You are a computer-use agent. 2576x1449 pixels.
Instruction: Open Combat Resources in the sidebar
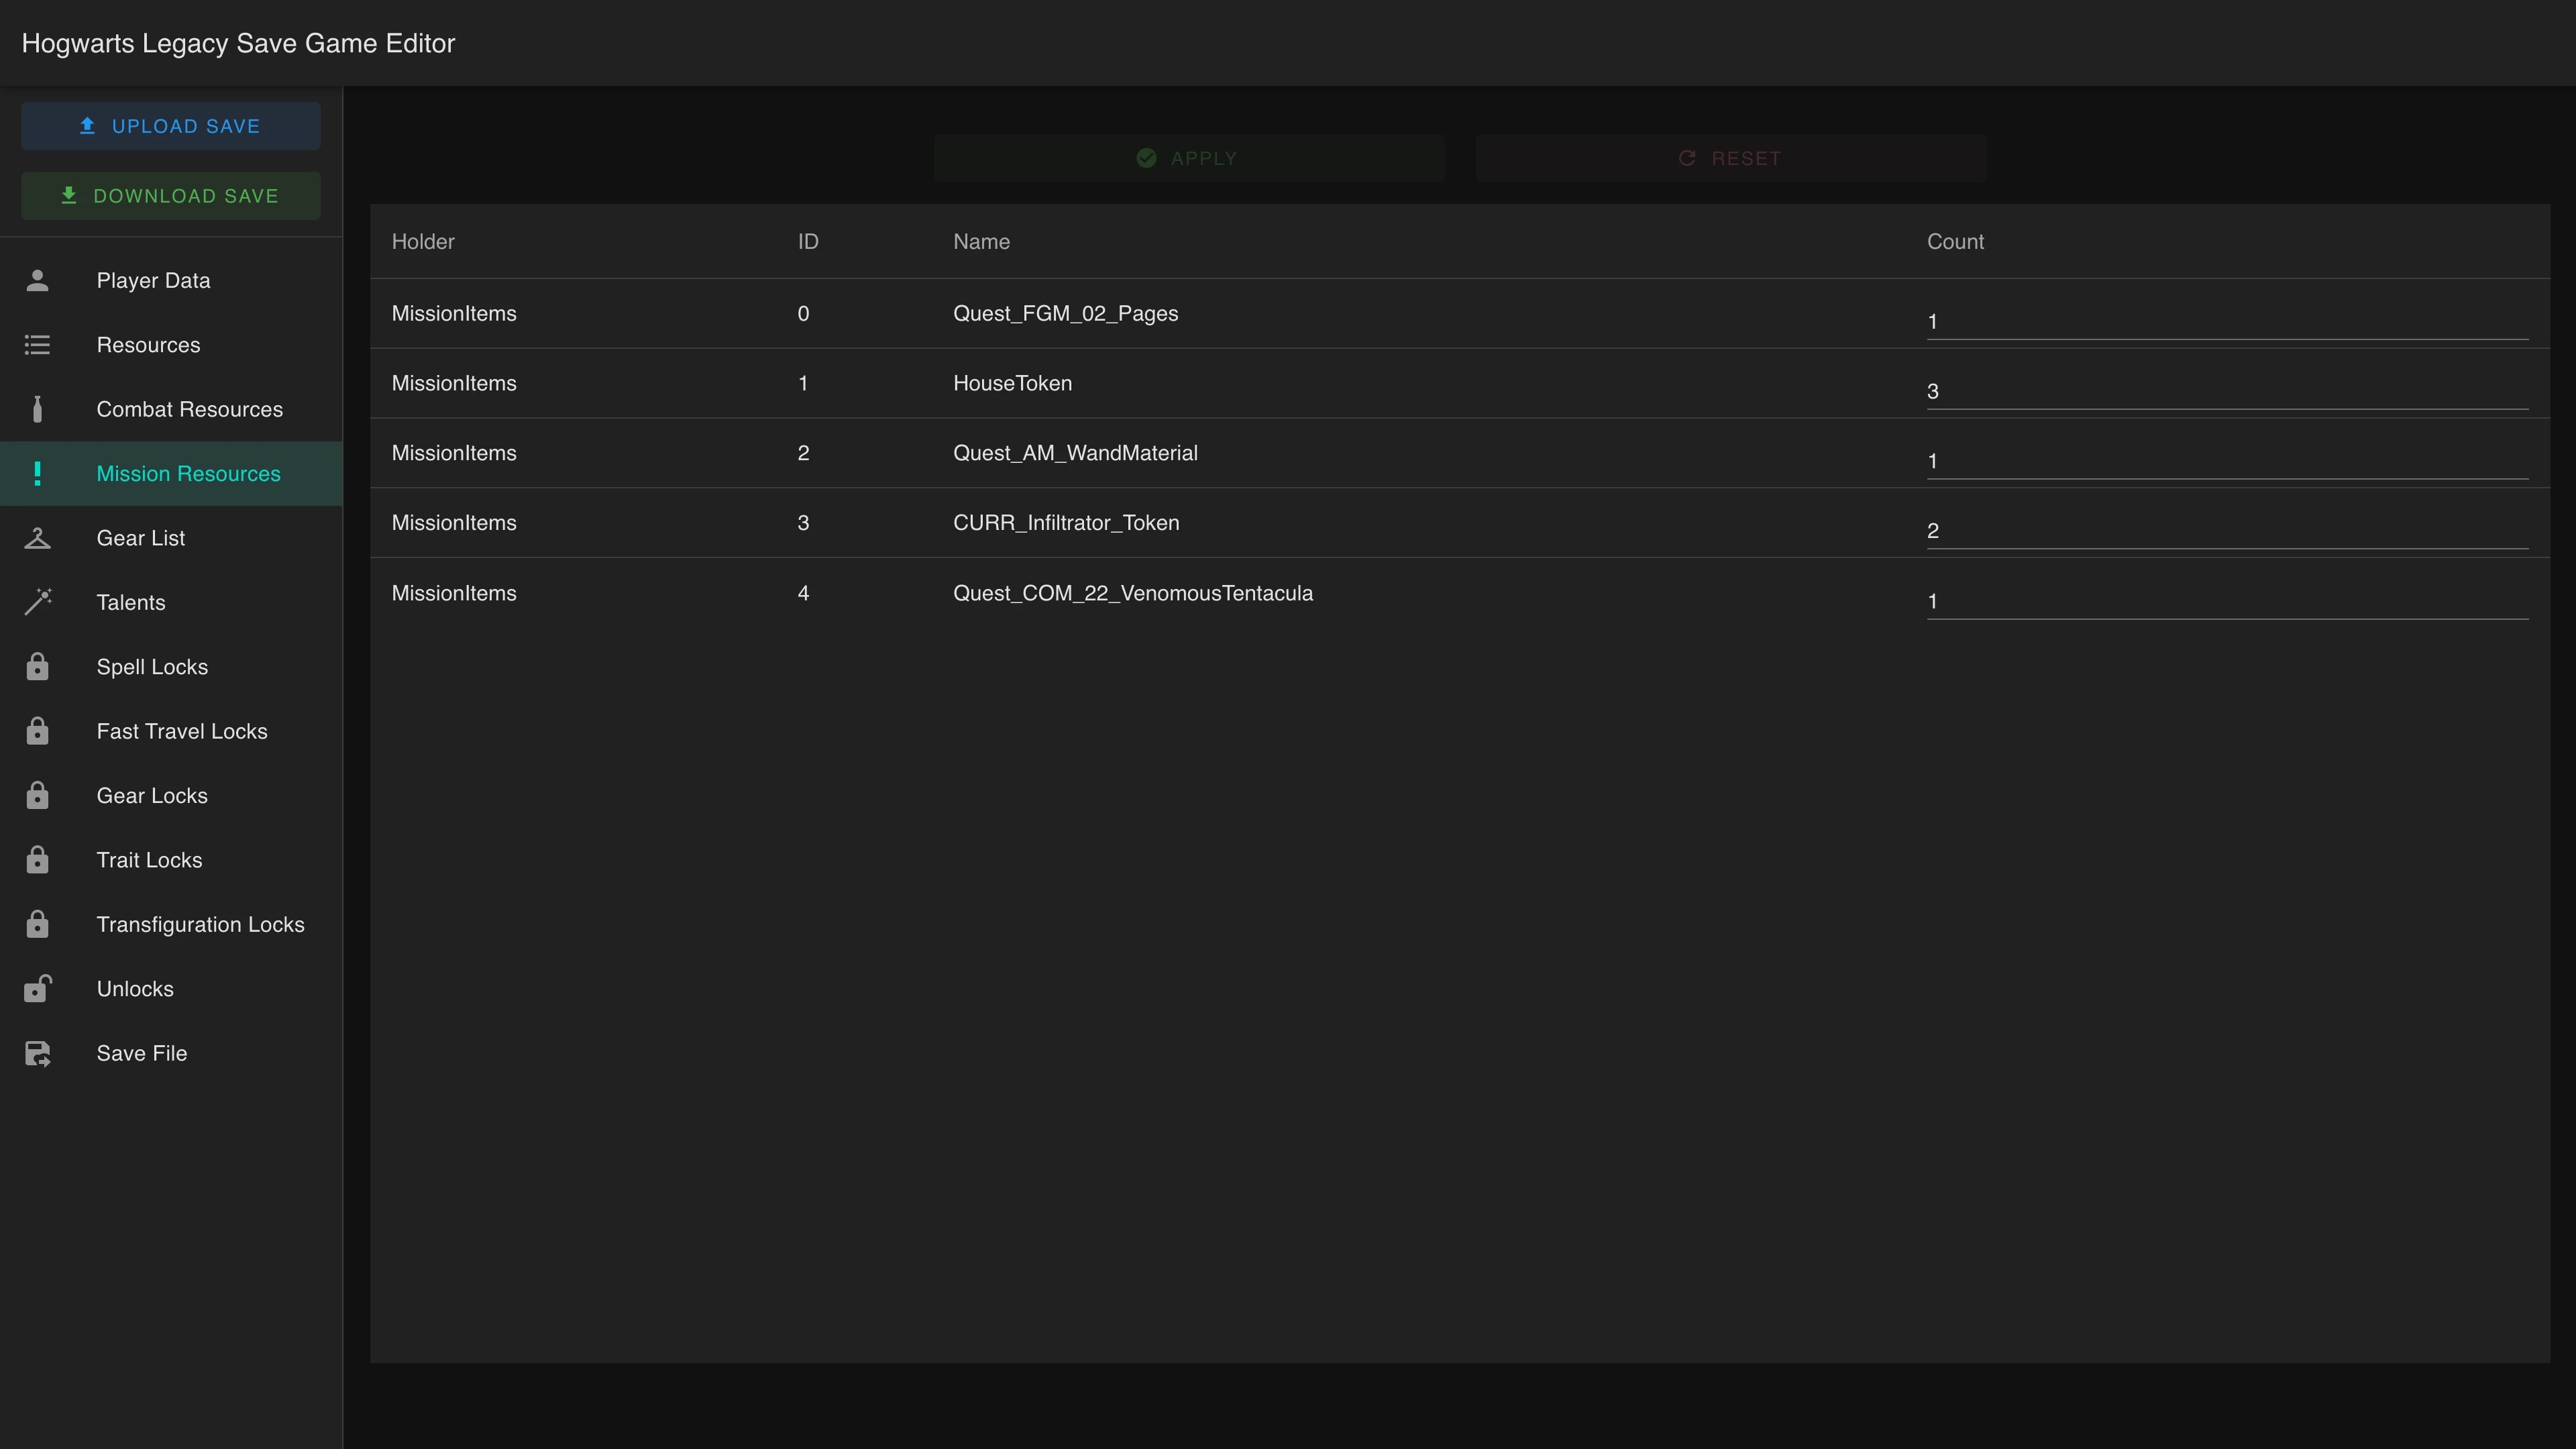pos(171,409)
